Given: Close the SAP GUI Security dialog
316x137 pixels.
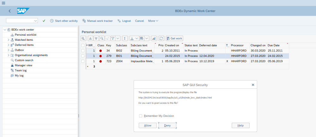Looking at the screenshot, I should tap(253, 85).
